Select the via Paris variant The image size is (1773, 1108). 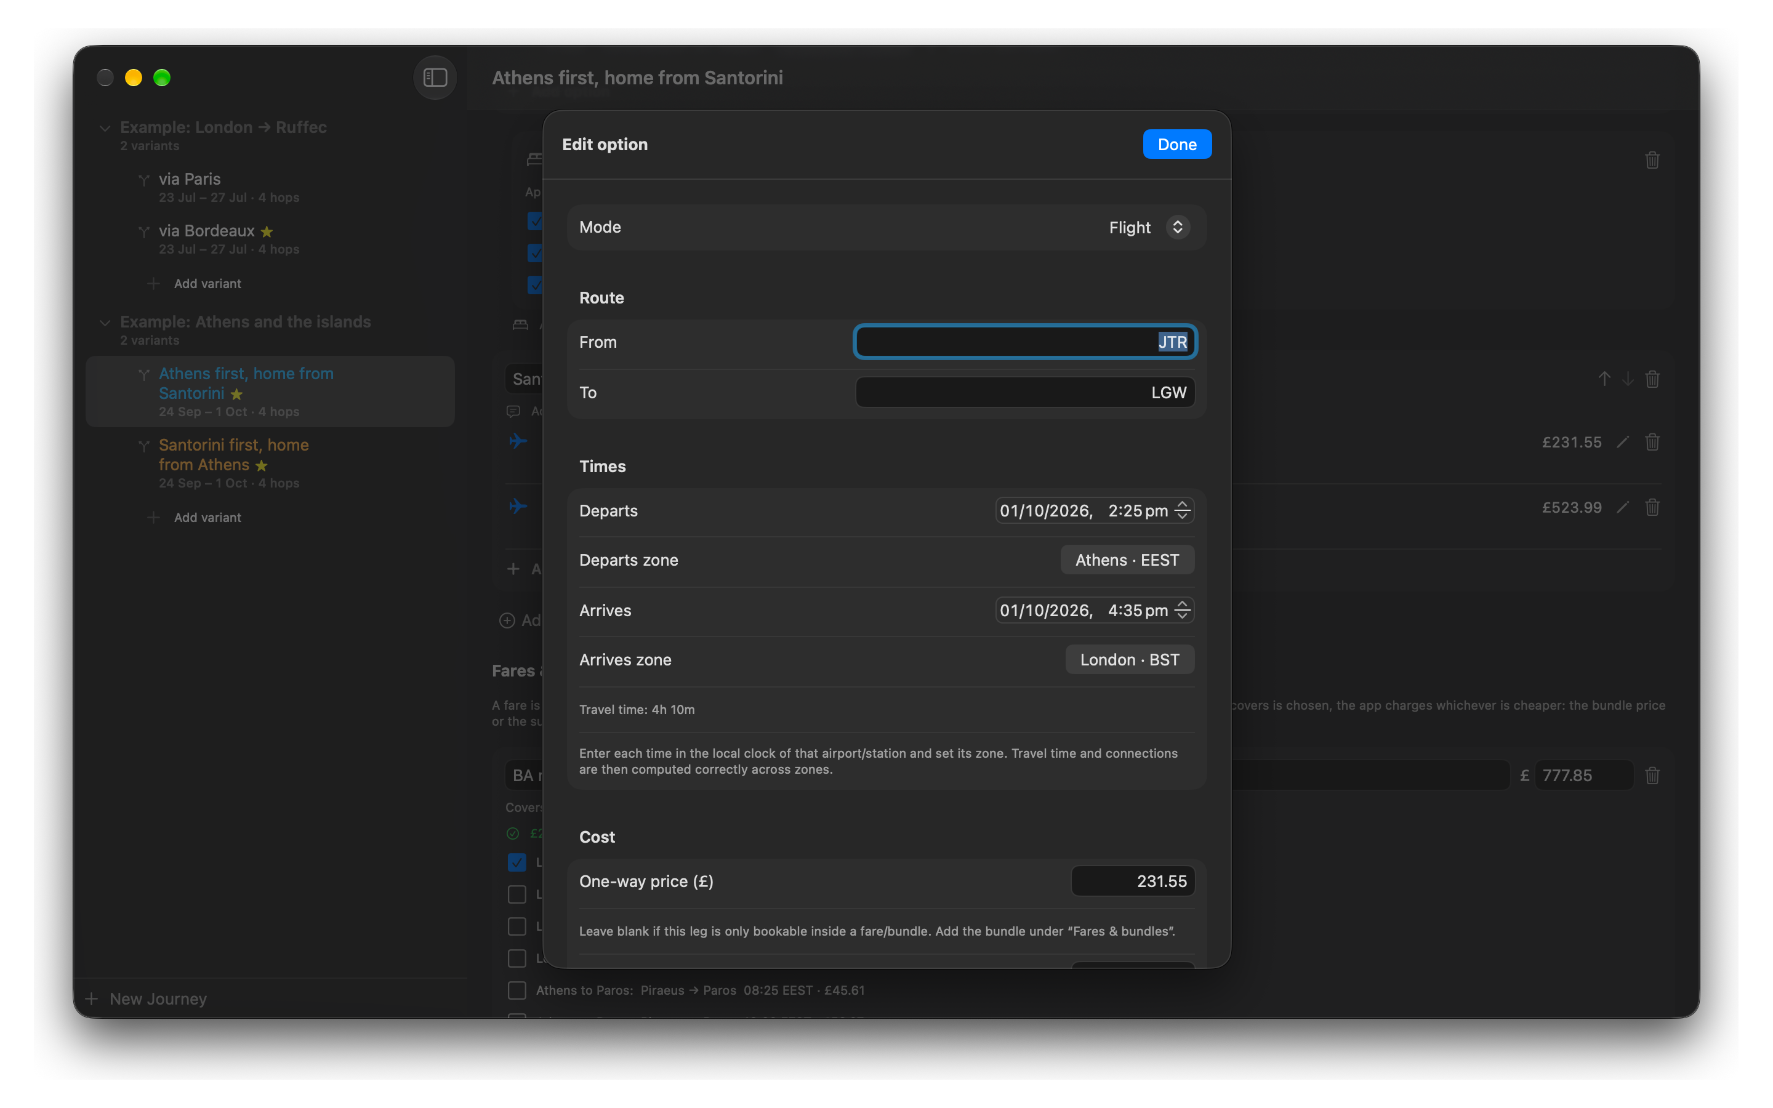270,187
